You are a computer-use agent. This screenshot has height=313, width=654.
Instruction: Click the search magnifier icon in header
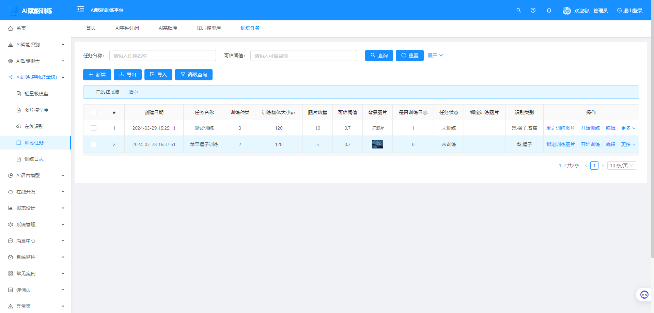pos(518,10)
